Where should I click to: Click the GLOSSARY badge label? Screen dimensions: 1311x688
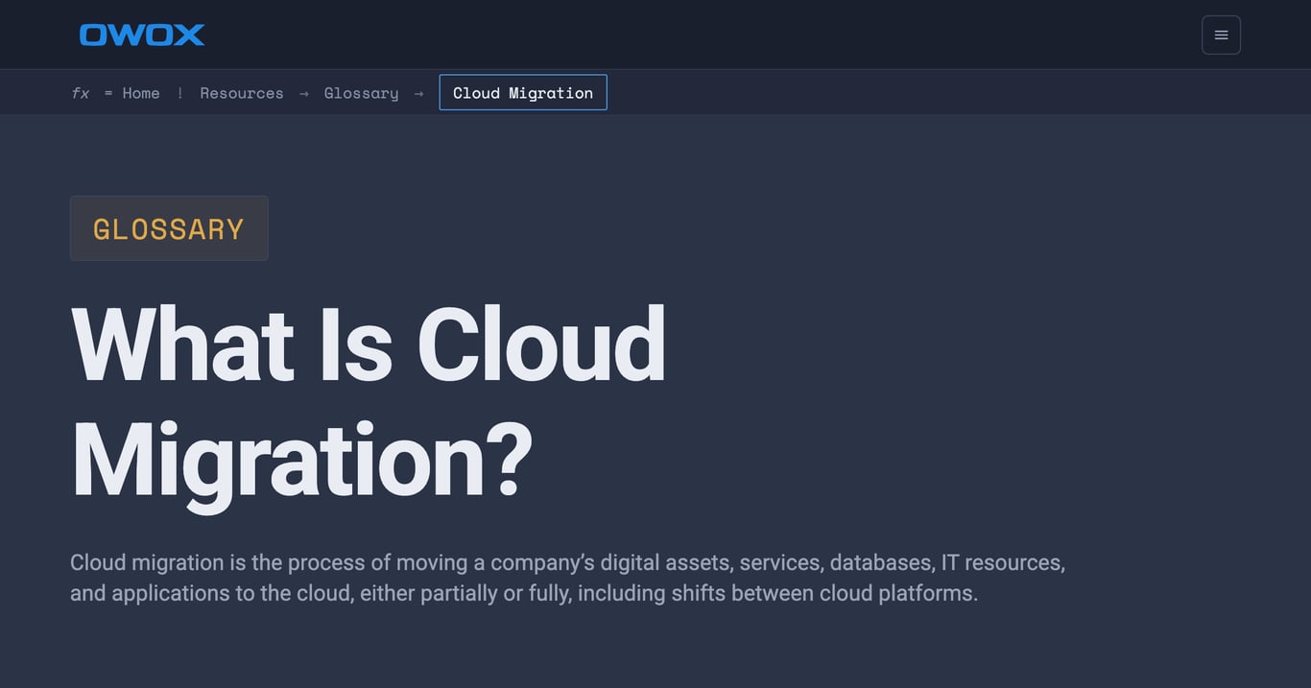(x=169, y=228)
